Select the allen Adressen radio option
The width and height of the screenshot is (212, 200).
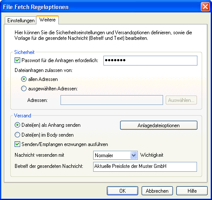pyautogui.click(x=24, y=79)
